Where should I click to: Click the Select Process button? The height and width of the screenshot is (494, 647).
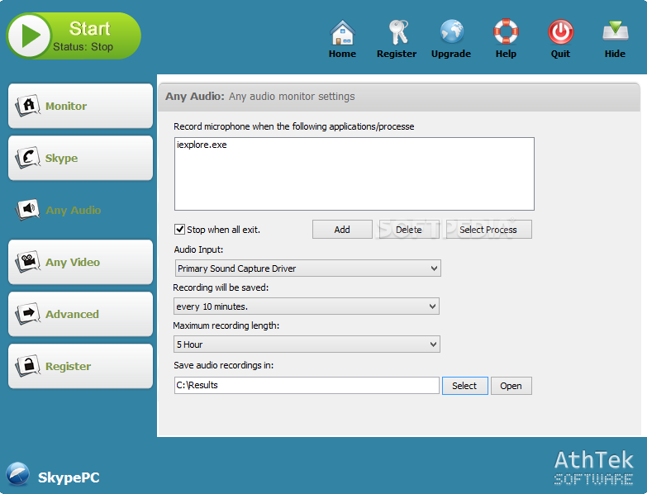pyautogui.click(x=488, y=230)
